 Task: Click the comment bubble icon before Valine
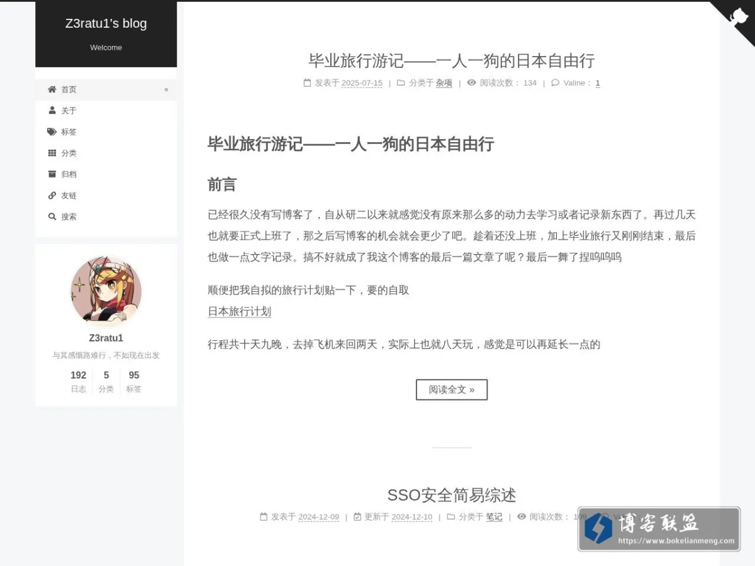pos(555,82)
